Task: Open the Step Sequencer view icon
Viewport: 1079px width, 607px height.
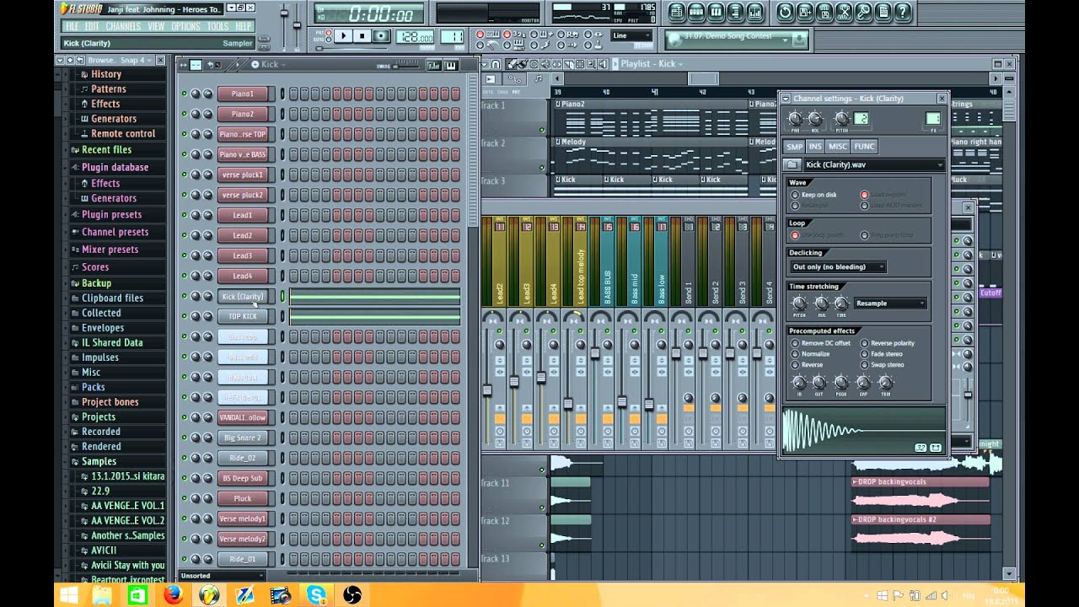Action: 696,11
